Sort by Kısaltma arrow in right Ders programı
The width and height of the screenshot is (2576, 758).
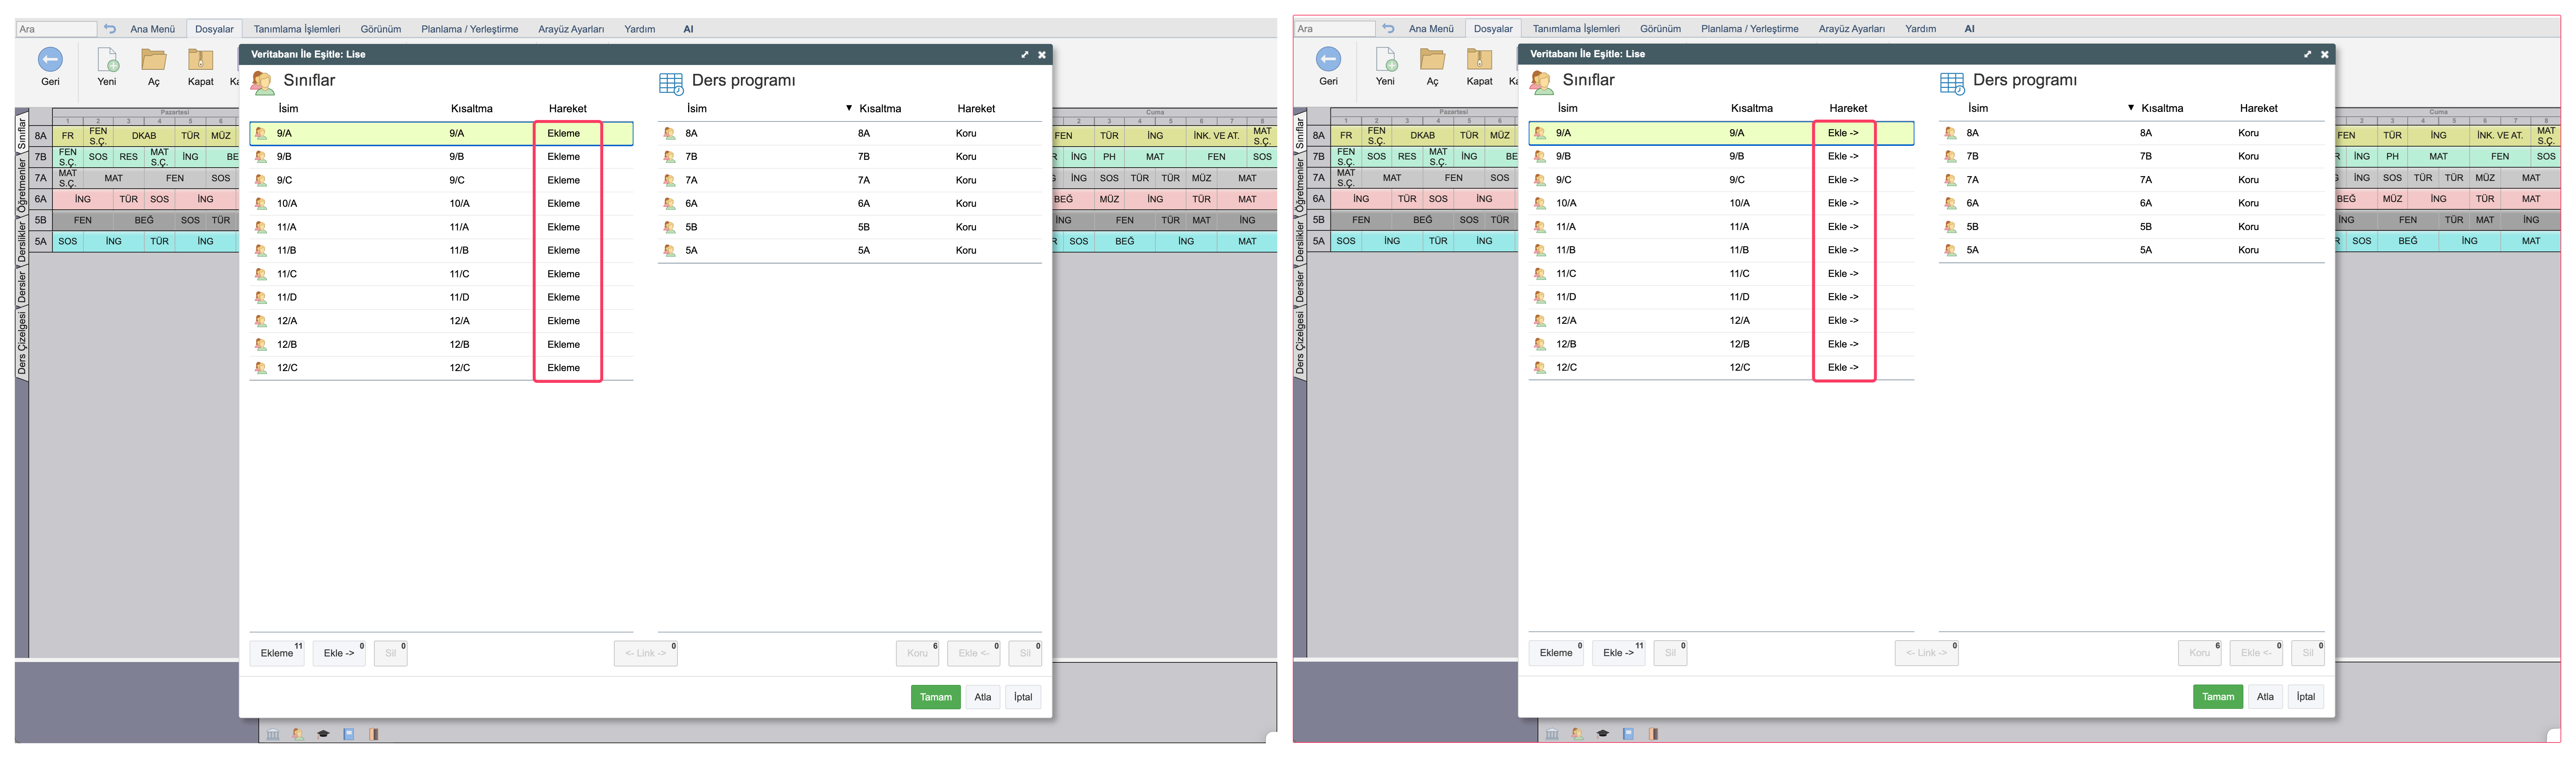(2131, 108)
